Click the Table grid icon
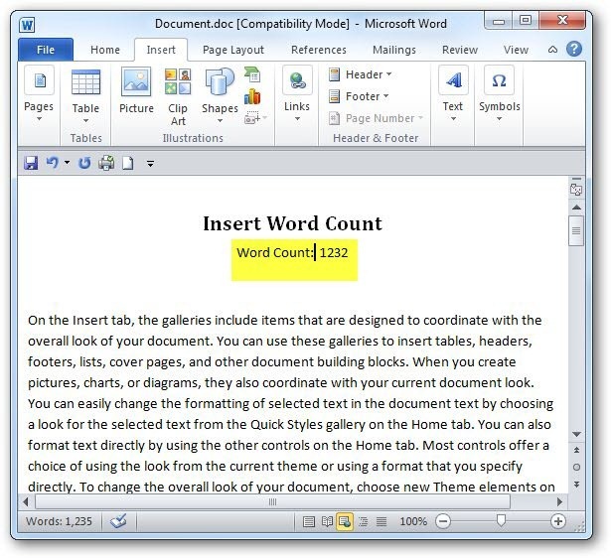Image resolution: width=611 pixels, height=558 pixels. point(85,81)
